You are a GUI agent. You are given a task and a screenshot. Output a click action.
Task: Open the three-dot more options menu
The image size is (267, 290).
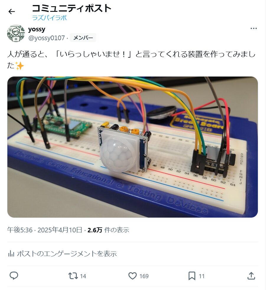pos(253,28)
